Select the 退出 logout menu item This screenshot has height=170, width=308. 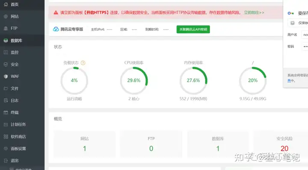click(x=22, y=161)
